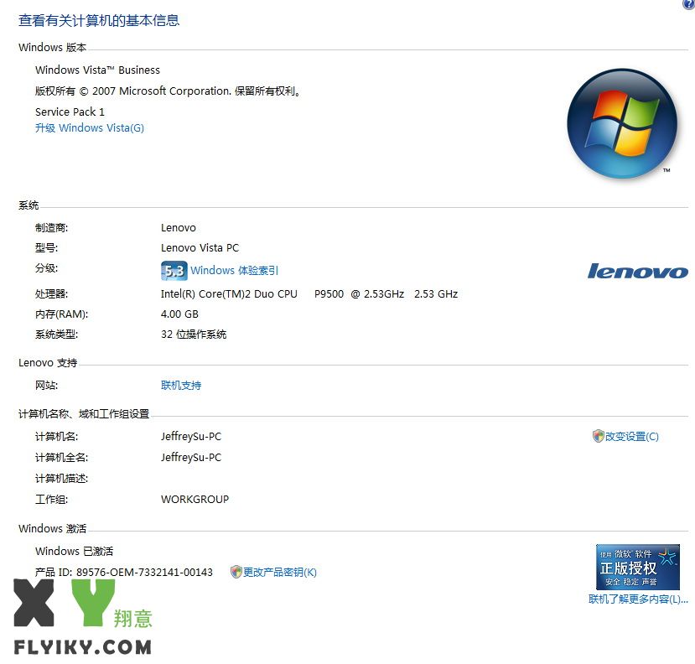Select the workgroup value WORKGROUP

coord(195,499)
